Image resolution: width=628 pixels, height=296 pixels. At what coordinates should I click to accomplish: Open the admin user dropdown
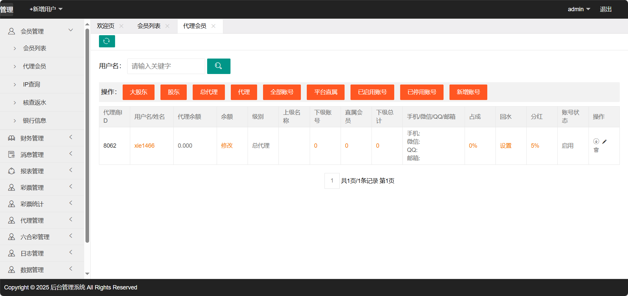[x=579, y=9]
